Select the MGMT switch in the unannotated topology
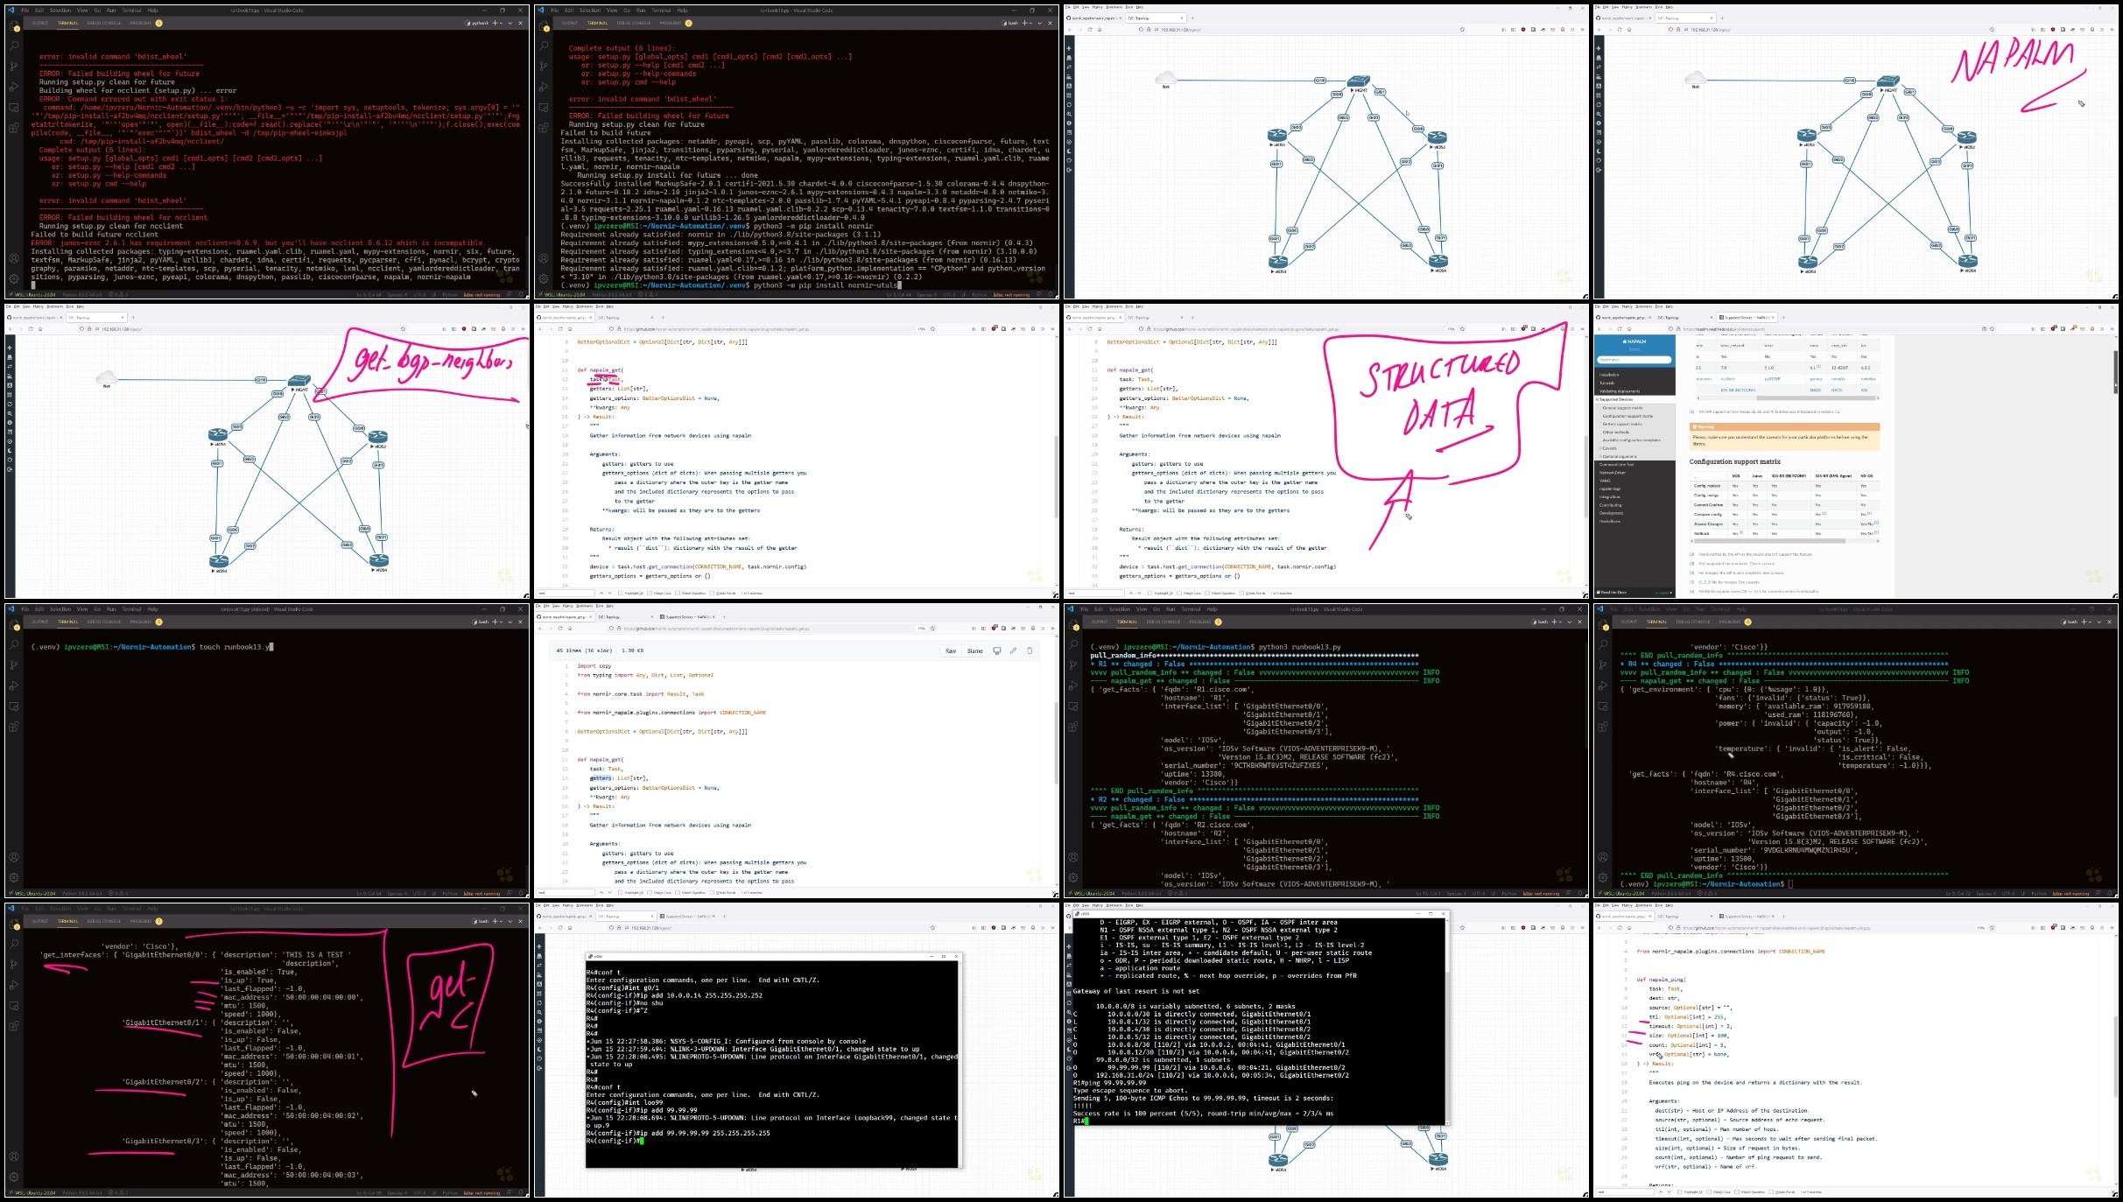The height and width of the screenshot is (1202, 2123). pyautogui.click(x=1358, y=81)
